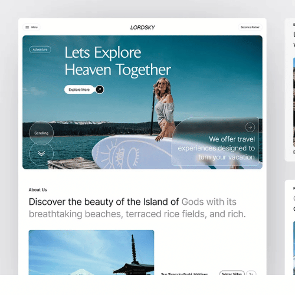295x295 pixels.
Task: Click the Become a Partner button
Action: tap(250, 27)
